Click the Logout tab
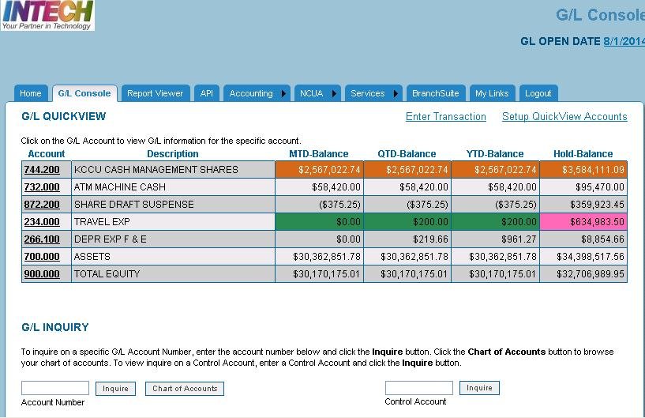 tap(538, 93)
